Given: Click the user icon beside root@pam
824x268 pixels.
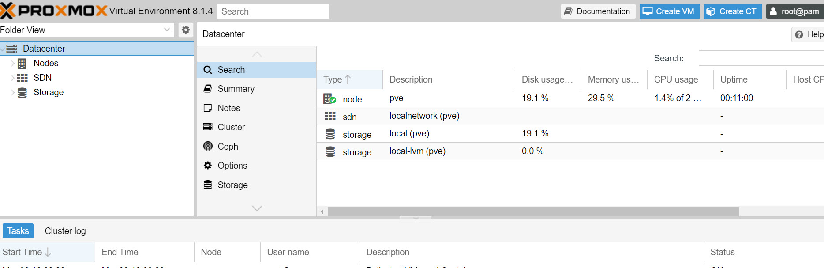Looking at the screenshot, I should 773,11.
